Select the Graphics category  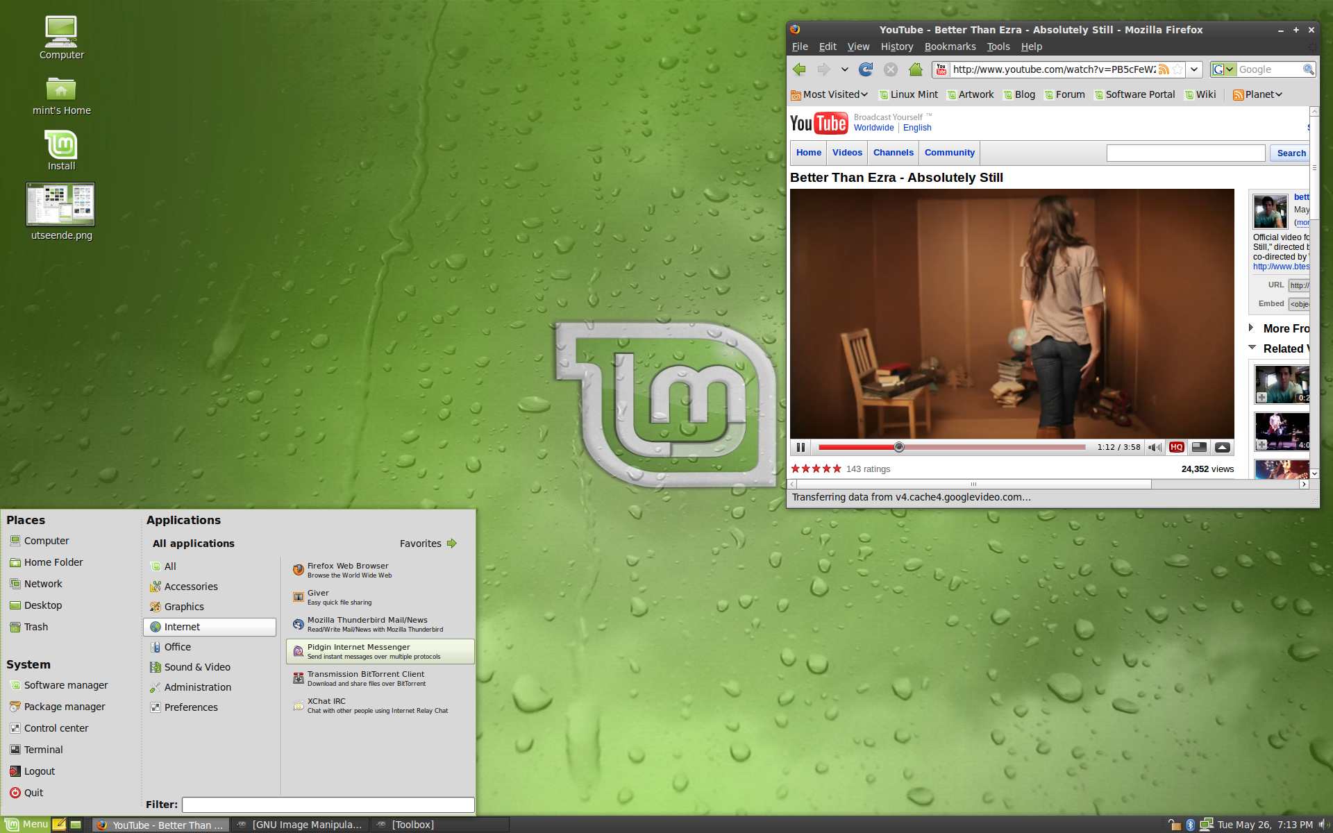coord(210,607)
